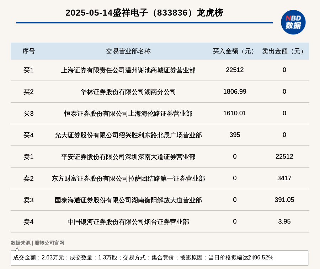Click the 买4 row label

pos(28,135)
